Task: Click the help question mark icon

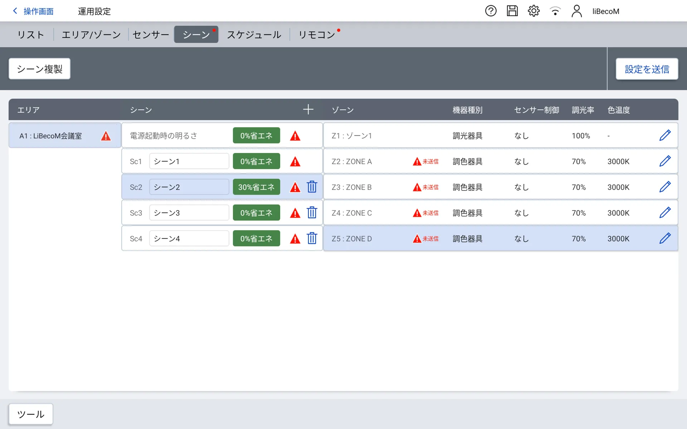Action: pyautogui.click(x=491, y=11)
